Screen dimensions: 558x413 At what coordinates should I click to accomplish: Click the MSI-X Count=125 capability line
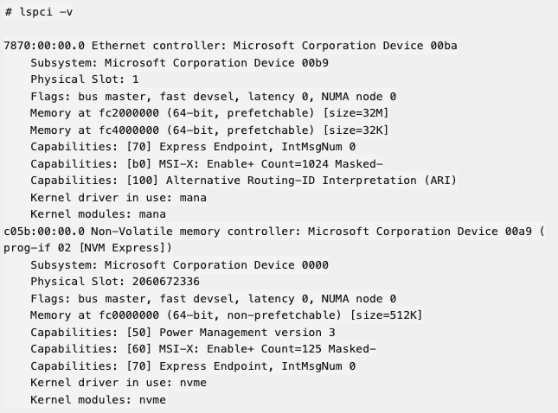click(202, 349)
